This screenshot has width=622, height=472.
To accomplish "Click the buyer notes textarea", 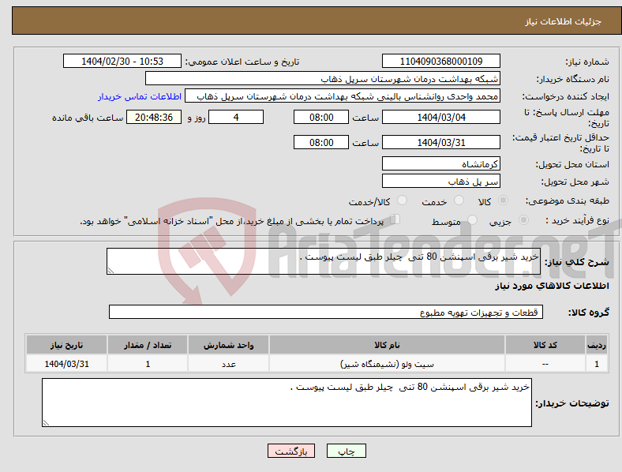I will 287,403.
